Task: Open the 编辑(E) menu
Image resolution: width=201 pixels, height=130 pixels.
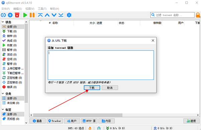Action: [x=17, y=9]
